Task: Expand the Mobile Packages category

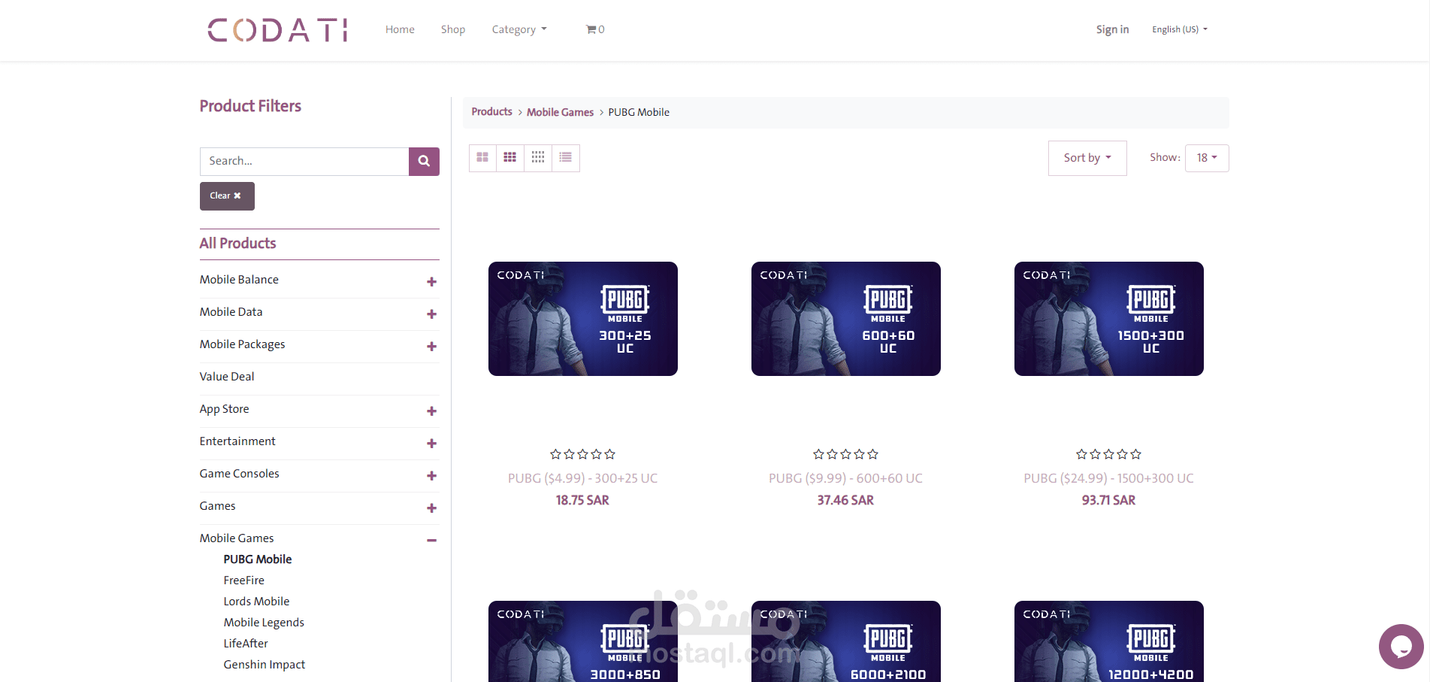Action: [x=431, y=346]
